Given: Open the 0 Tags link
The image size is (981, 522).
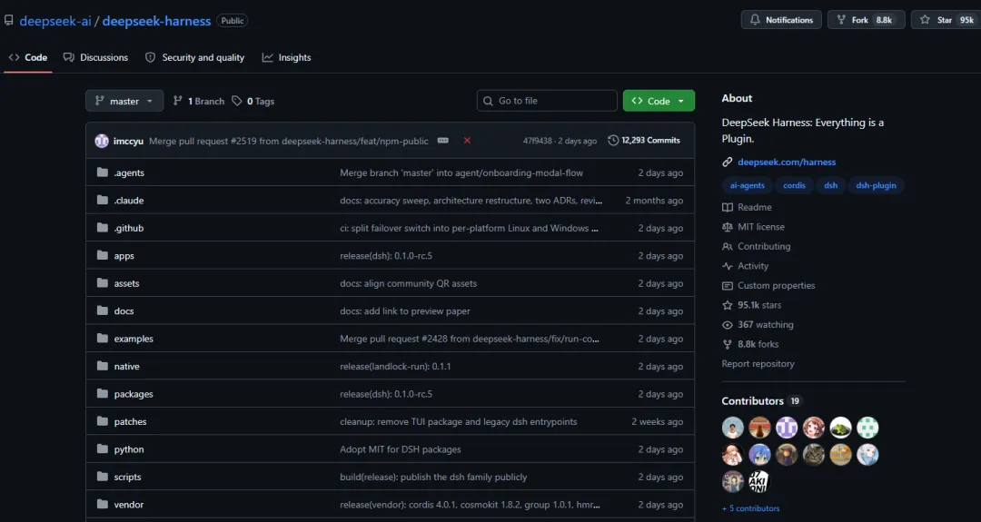Looking at the screenshot, I should [x=253, y=101].
